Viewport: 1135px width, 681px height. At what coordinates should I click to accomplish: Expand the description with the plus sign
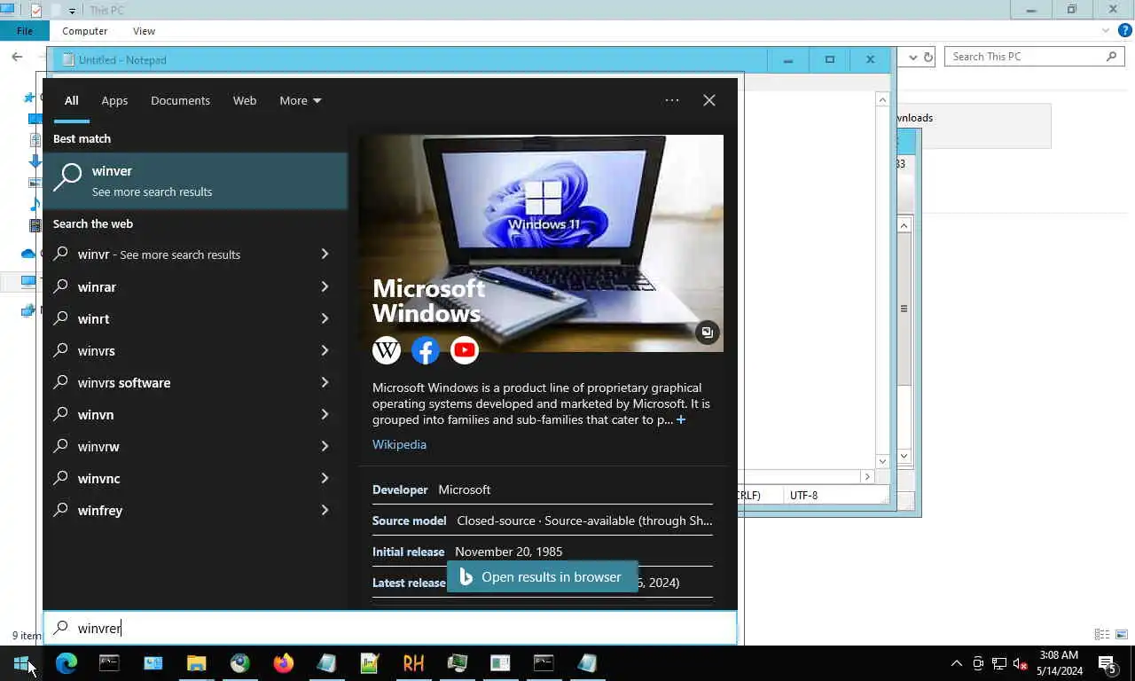(681, 419)
